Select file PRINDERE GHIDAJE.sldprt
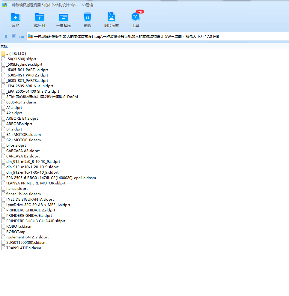Image resolution: width=289 pixels, height=296 pixels. [x=29, y=216]
